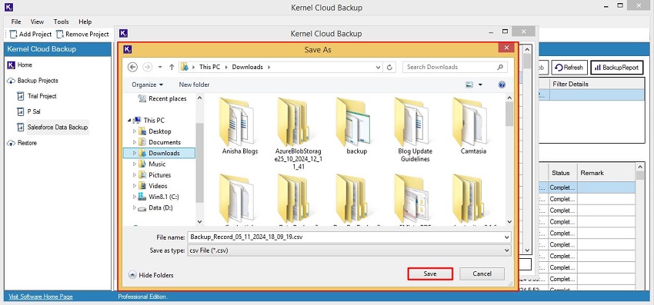Open the Tools menu
This screenshot has width=654, height=305.
coord(62,22)
